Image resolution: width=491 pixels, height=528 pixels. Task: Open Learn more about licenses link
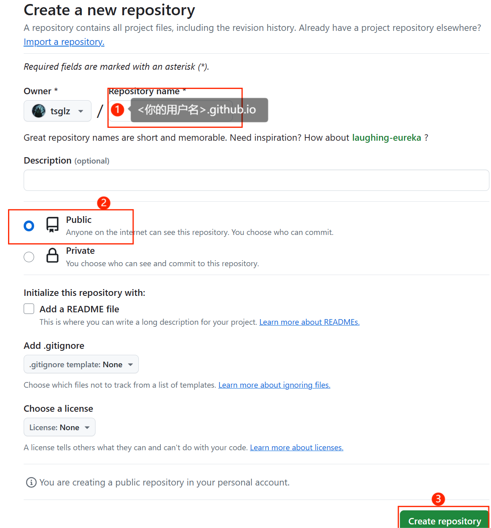[x=296, y=447]
